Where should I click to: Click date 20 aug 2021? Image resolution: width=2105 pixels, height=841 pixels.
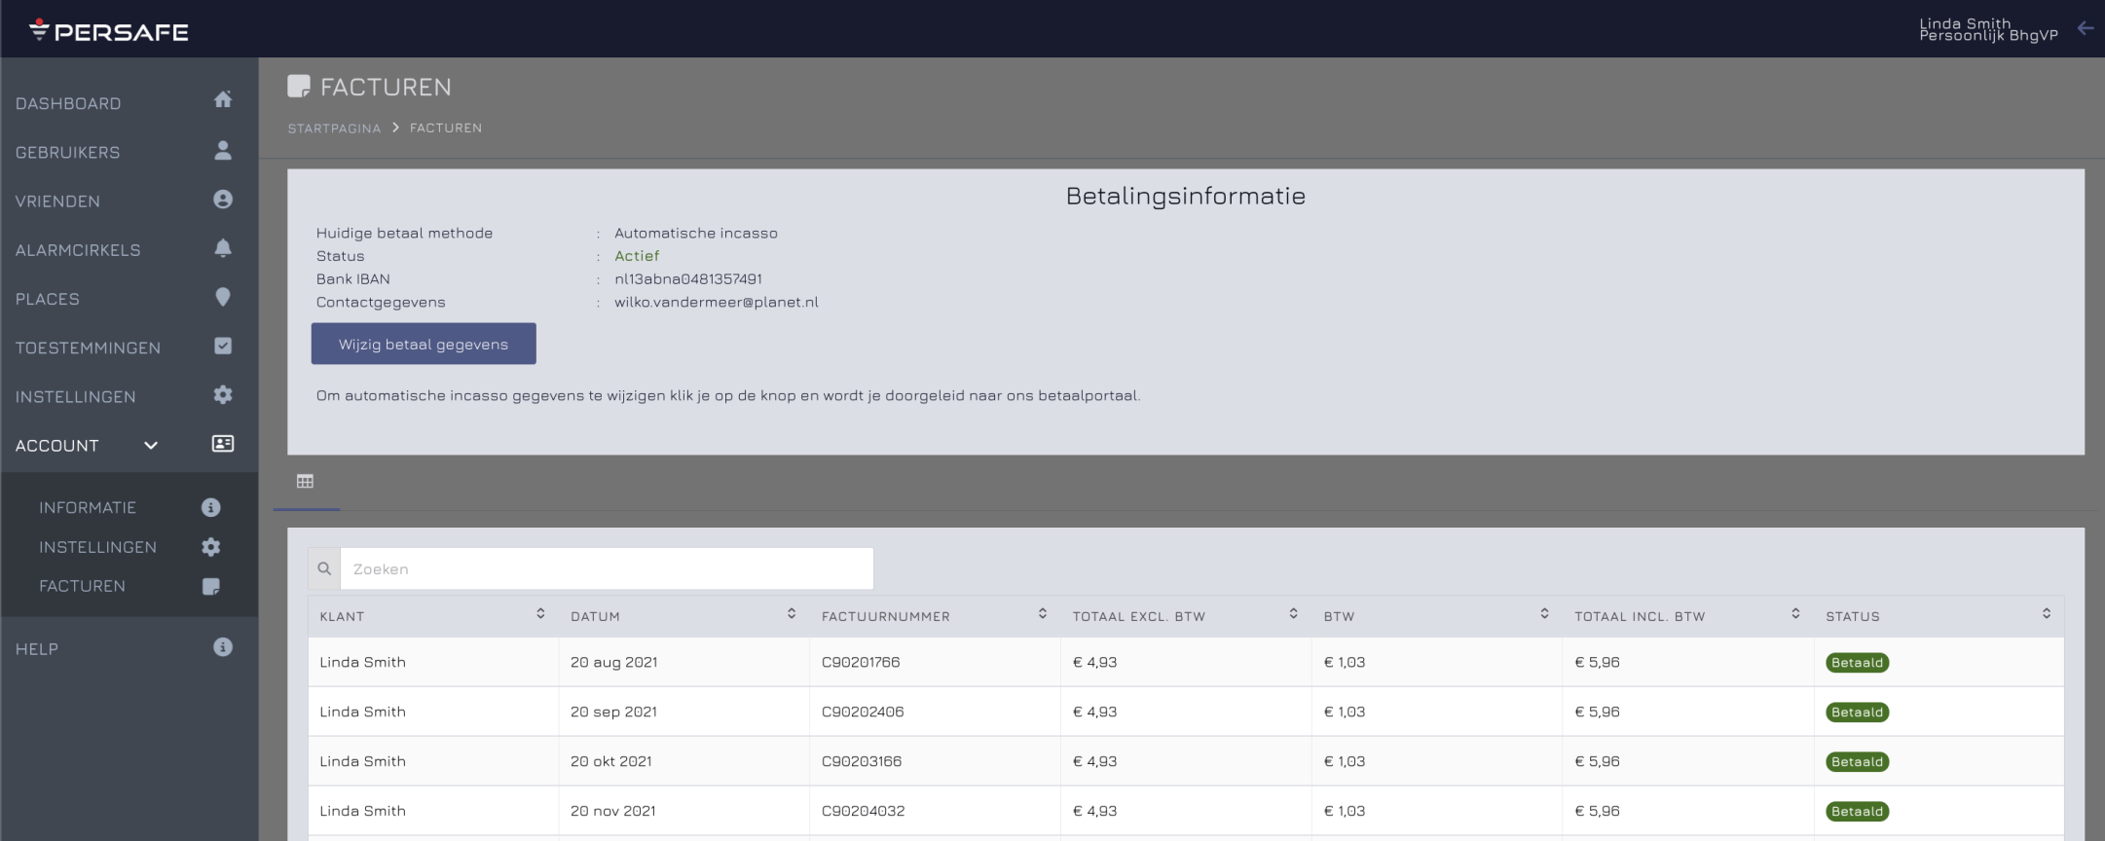[614, 662]
